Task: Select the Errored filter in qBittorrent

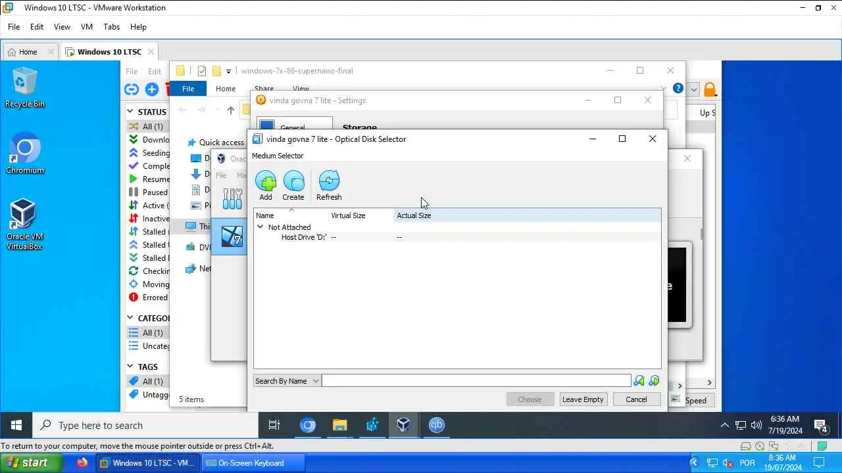Action: pos(148,298)
